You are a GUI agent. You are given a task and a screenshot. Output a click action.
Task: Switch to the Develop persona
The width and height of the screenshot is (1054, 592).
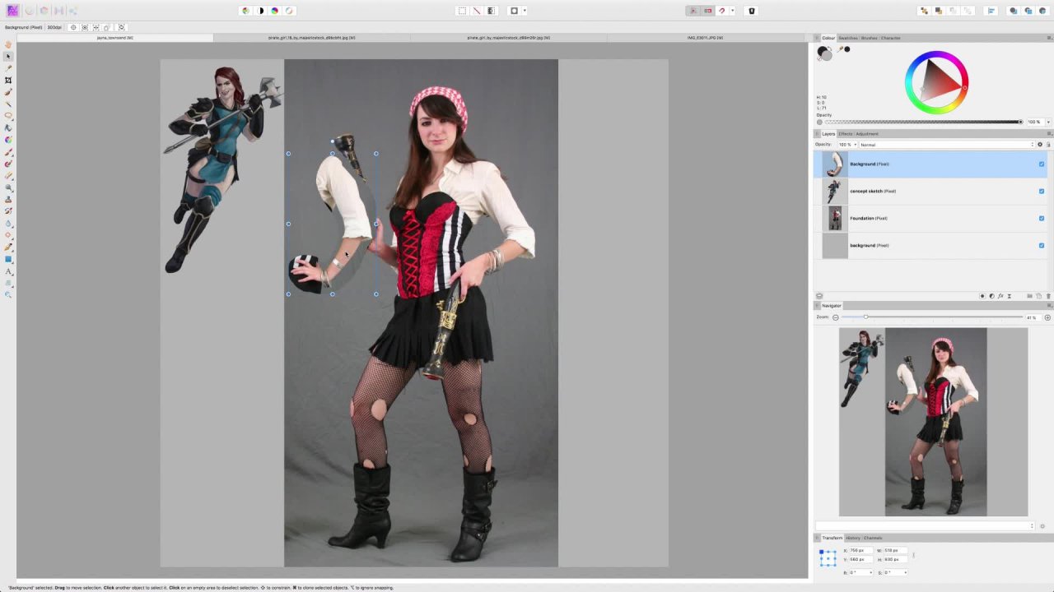[44, 11]
